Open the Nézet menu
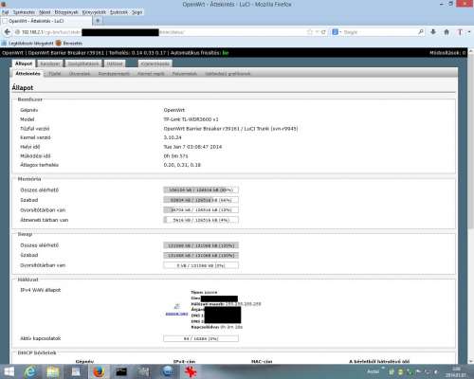Screen dimensions: 474x379 (45, 12)
